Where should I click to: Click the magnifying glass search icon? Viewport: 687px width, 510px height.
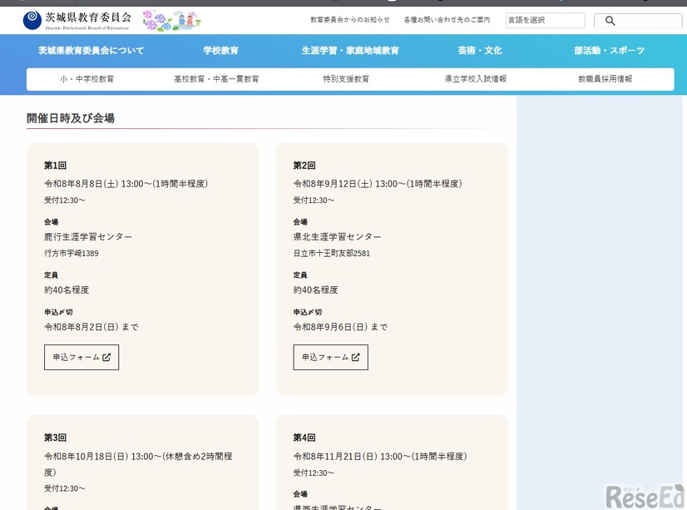[610, 21]
